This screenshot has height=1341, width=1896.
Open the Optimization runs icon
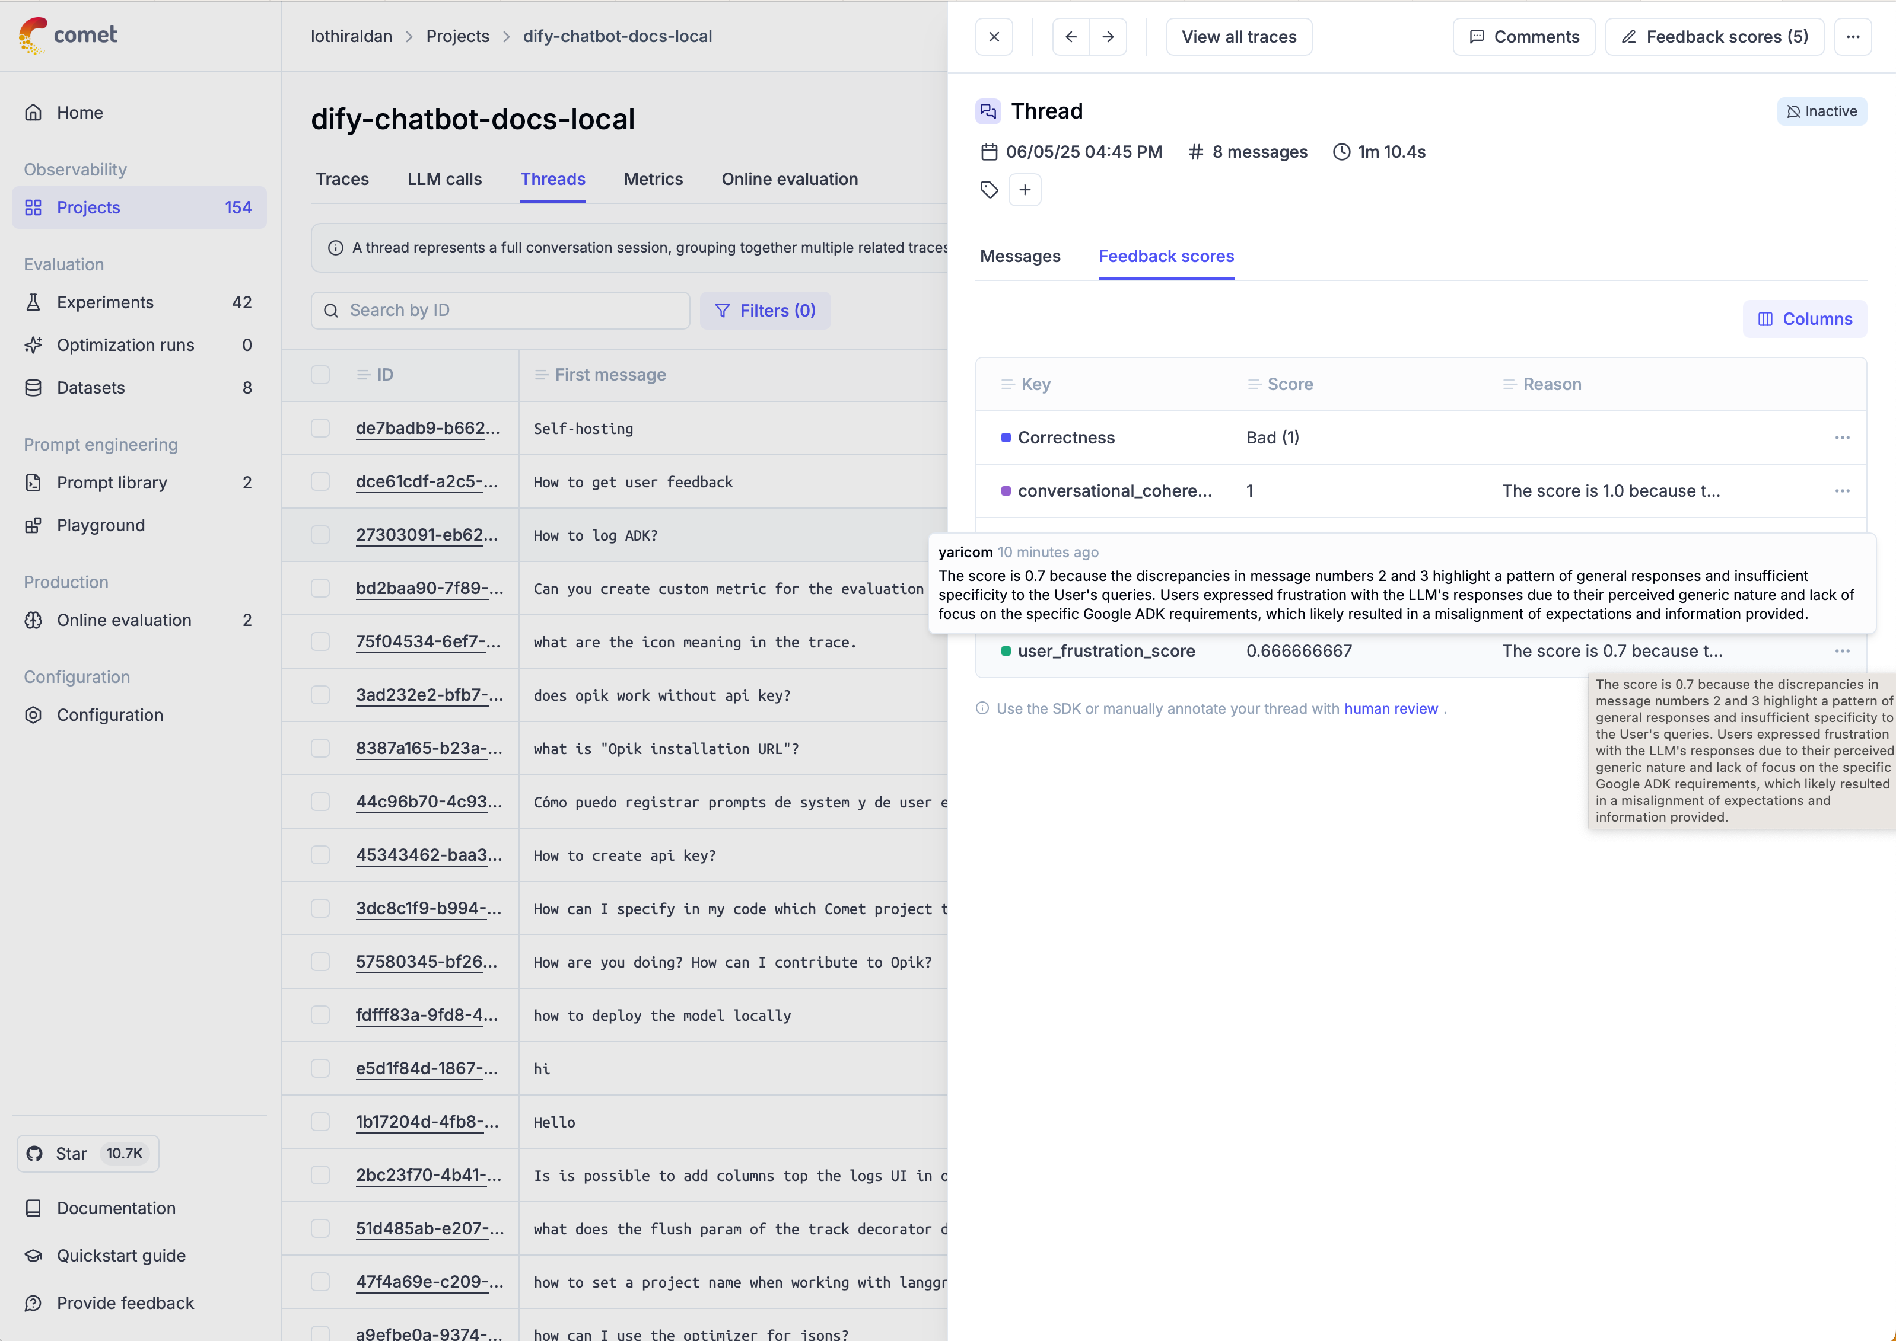34,345
